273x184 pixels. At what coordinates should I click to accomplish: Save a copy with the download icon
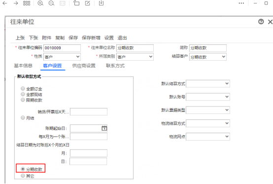[x=101, y=3]
